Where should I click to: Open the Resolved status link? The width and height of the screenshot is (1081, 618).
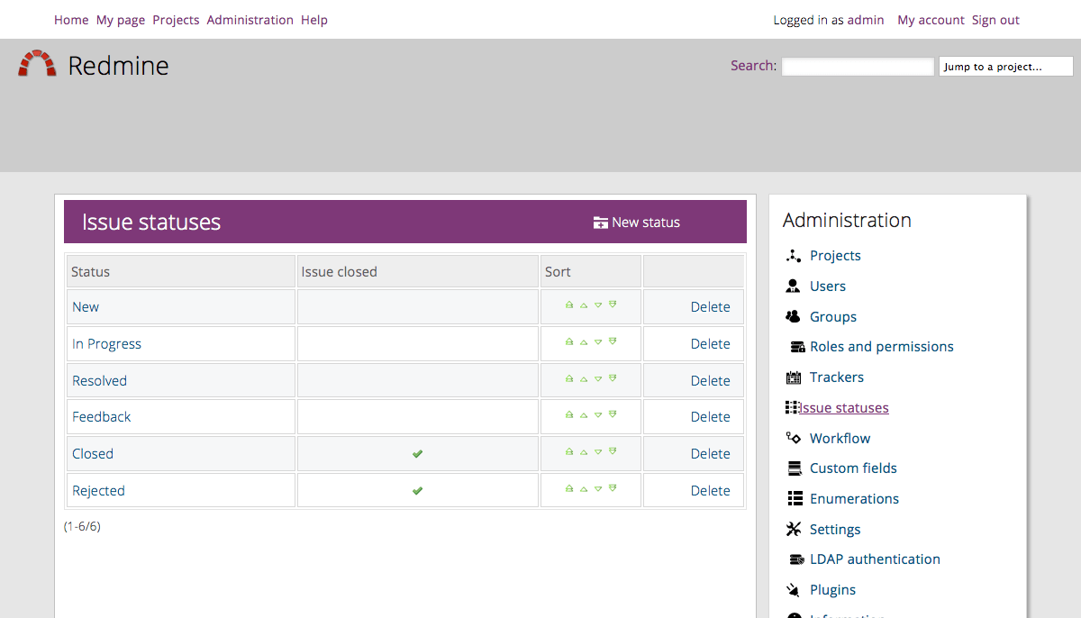point(99,381)
